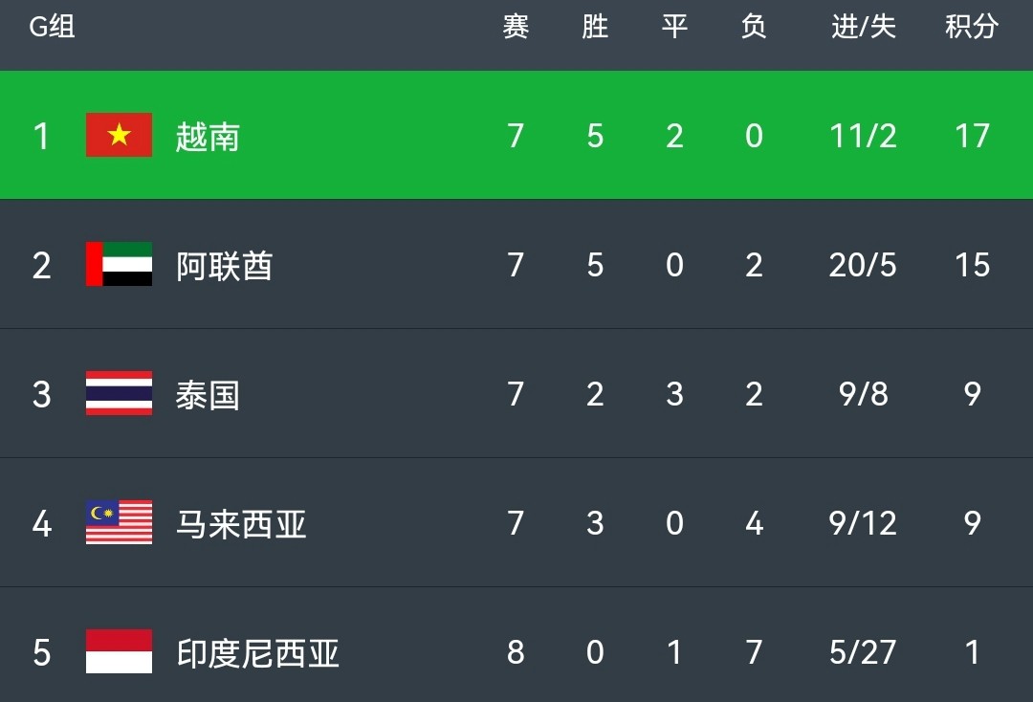Click the 胜 wins column header
The width and height of the screenshot is (1033, 702).
[594, 27]
